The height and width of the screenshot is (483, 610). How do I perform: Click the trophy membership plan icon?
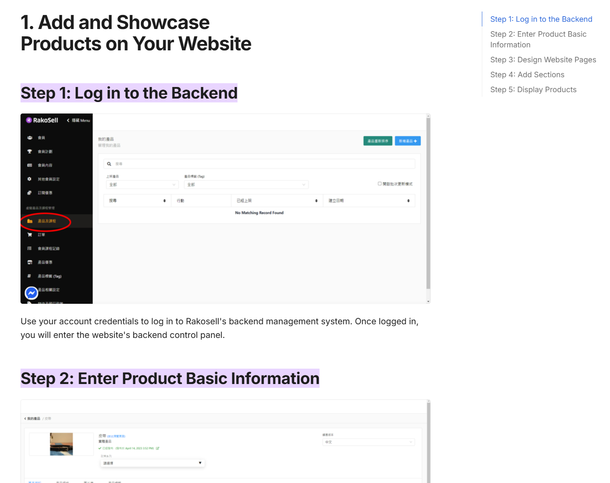29,151
